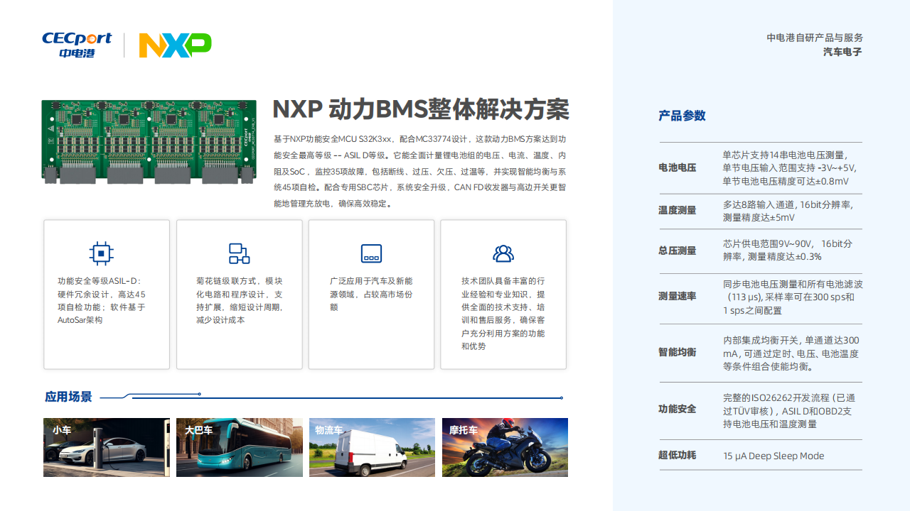This screenshot has width=910, height=511.
Task: Select the 摩托车 motorcycle photo
Action: tap(505, 447)
